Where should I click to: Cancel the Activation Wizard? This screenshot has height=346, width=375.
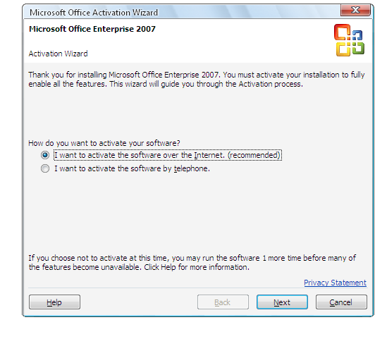pos(341,302)
